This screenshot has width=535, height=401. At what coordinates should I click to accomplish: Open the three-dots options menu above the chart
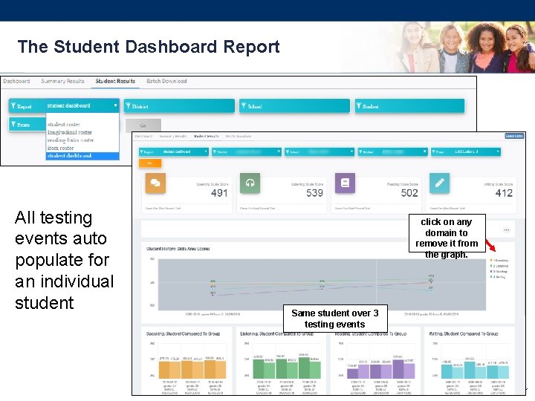point(507,229)
